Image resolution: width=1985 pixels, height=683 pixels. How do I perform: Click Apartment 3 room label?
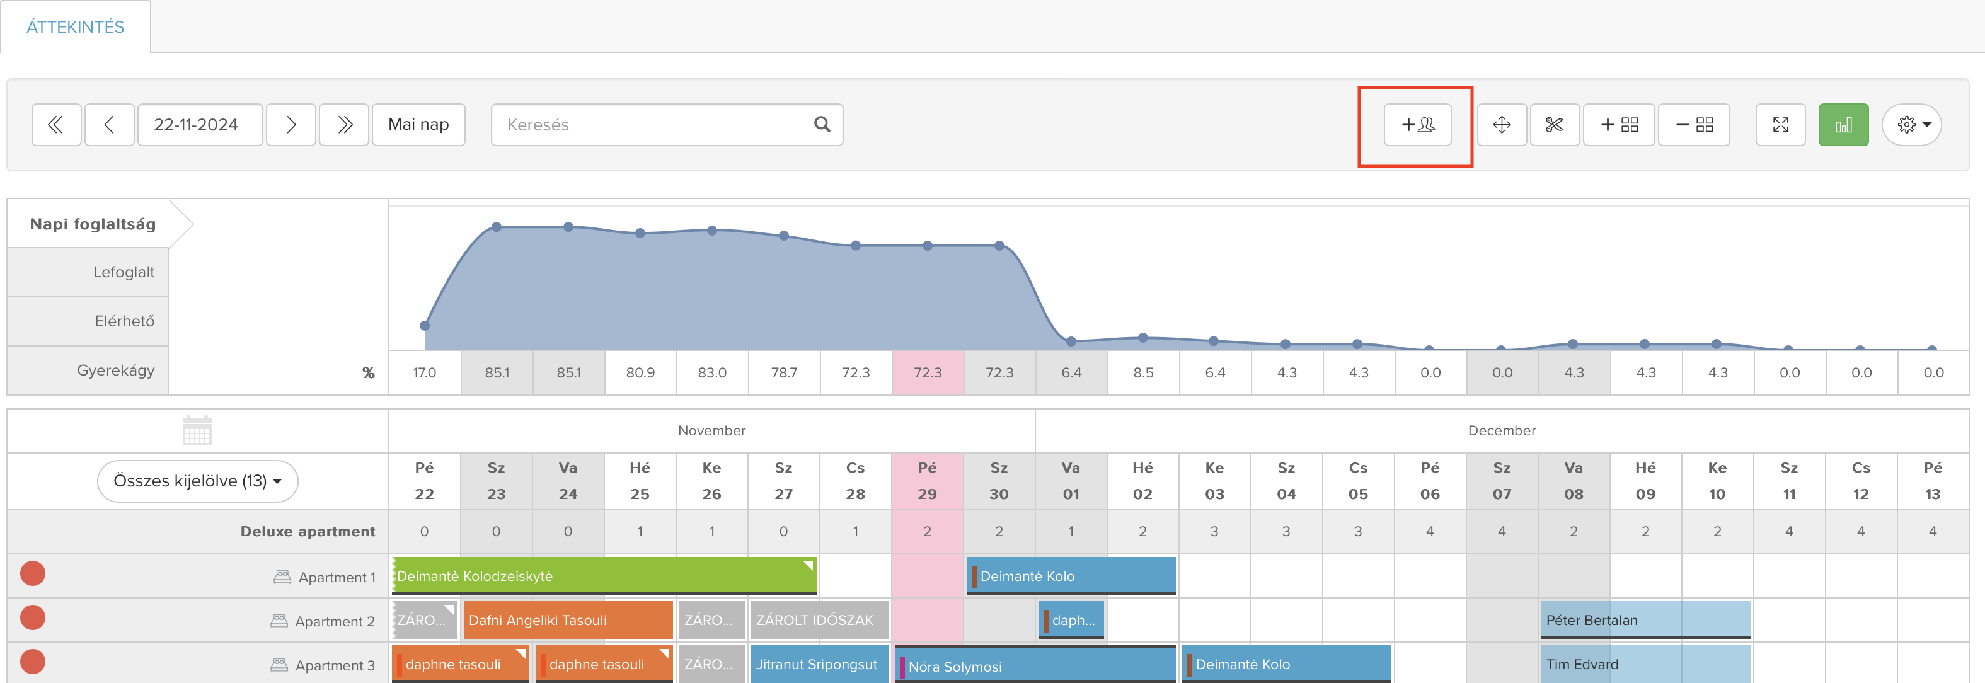(335, 665)
